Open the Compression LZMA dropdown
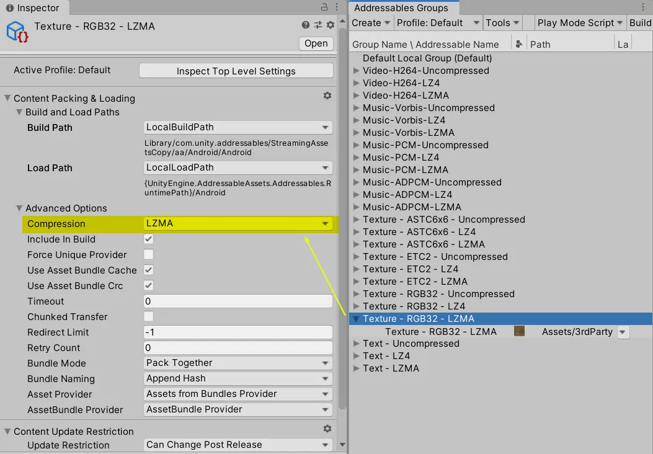 point(238,223)
